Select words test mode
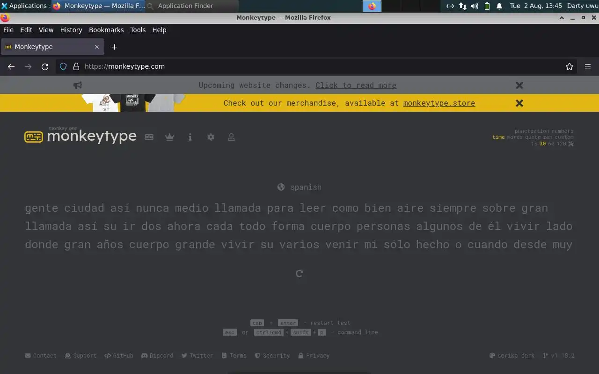 click(515, 137)
